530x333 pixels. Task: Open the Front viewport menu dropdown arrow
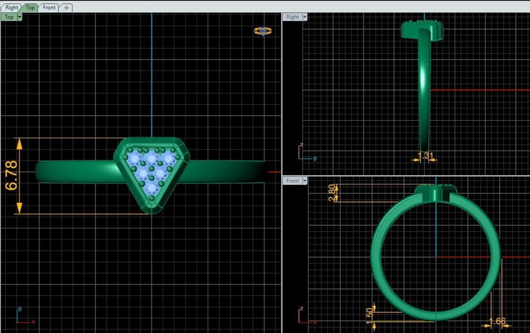pyautogui.click(x=305, y=181)
